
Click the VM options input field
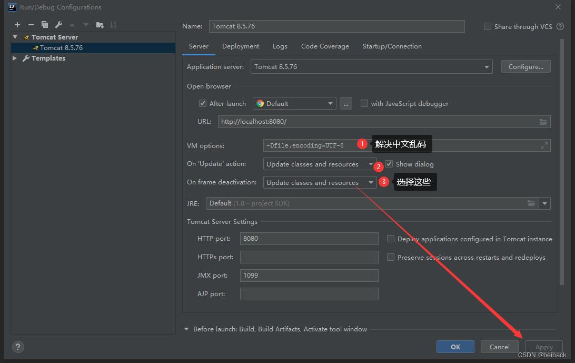(x=407, y=146)
